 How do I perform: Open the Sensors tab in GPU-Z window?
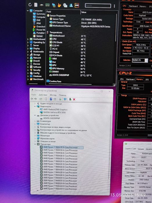[x=141, y=149]
